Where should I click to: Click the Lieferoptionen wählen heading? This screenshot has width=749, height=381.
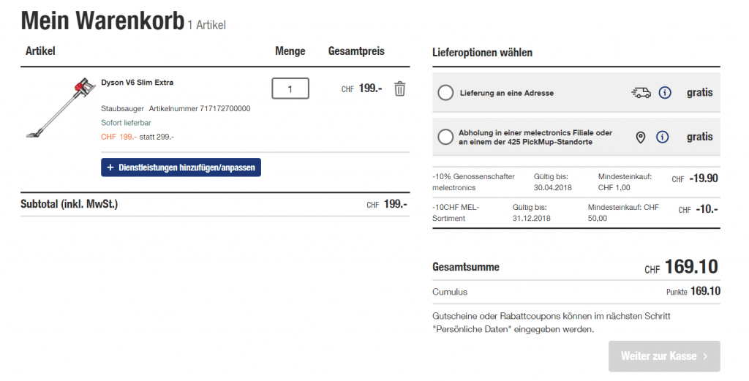[482, 53]
